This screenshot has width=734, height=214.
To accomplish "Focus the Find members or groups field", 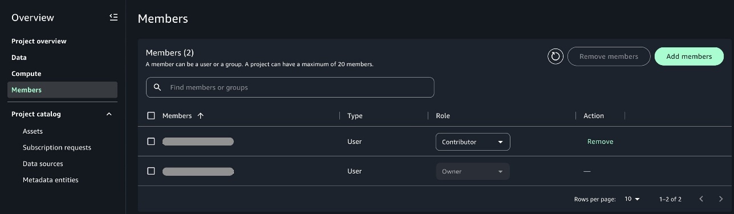I will pos(290,87).
